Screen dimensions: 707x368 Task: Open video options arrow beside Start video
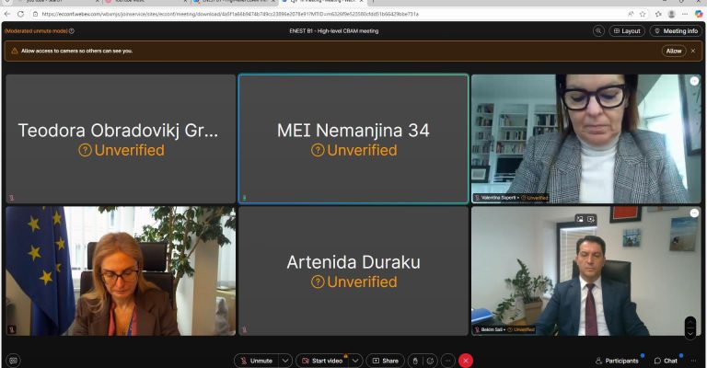point(355,361)
